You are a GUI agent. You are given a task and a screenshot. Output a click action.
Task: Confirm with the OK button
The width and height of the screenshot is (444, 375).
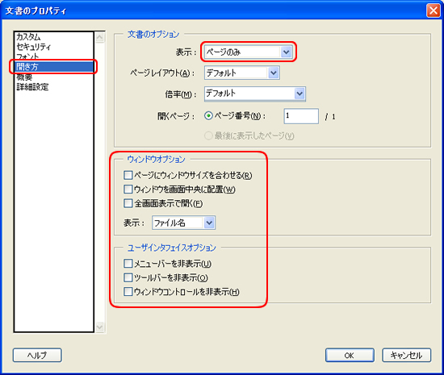click(x=350, y=355)
